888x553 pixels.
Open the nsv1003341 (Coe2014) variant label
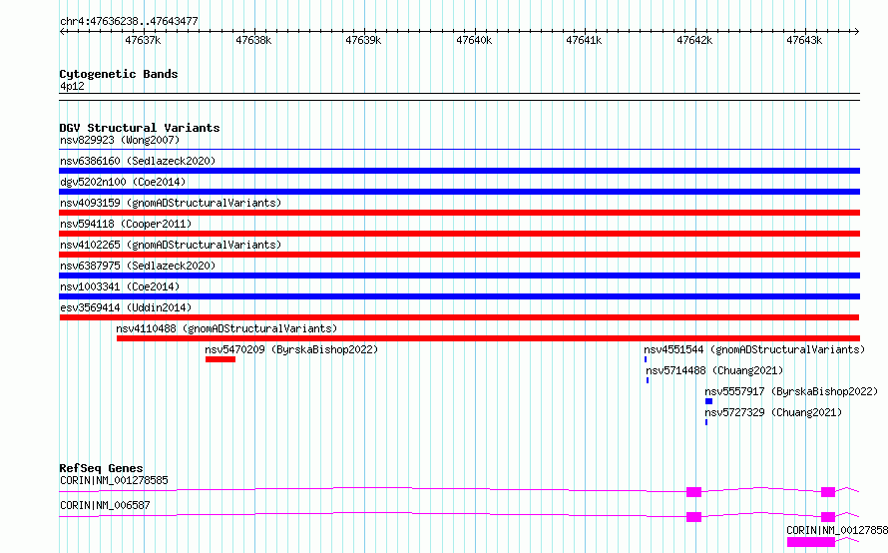coord(120,286)
